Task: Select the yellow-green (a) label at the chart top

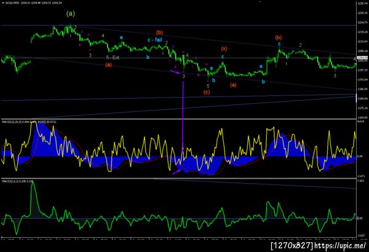Action: point(71,14)
